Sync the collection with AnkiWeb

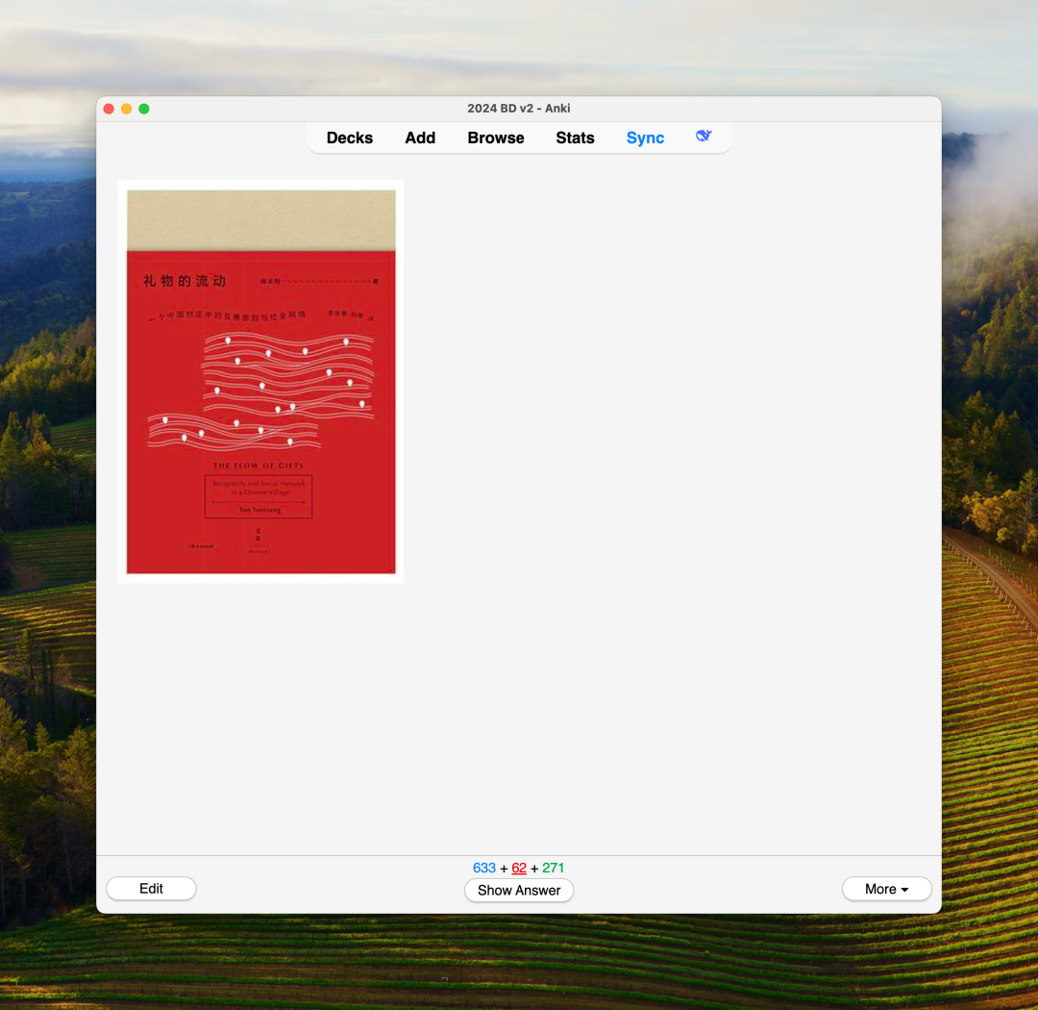[646, 138]
